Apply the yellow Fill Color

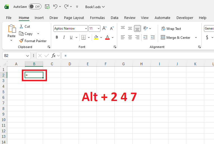point(96,37)
